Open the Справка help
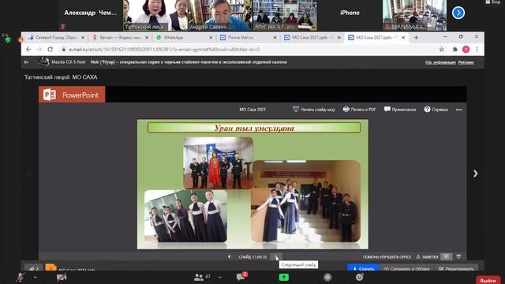The width and height of the screenshot is (505, 284). 436,110
